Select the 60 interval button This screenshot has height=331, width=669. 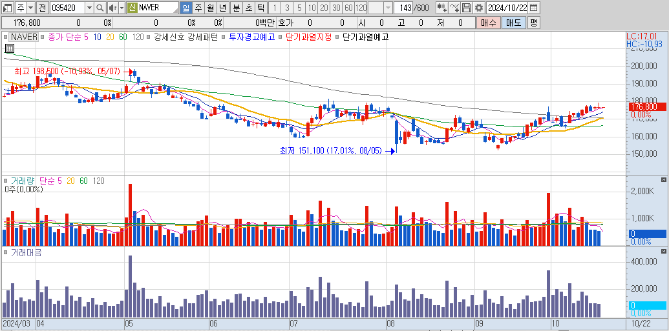349,8
